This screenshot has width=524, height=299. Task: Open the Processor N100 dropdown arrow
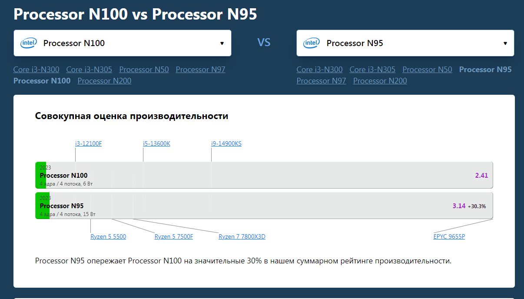click(222, 43)
